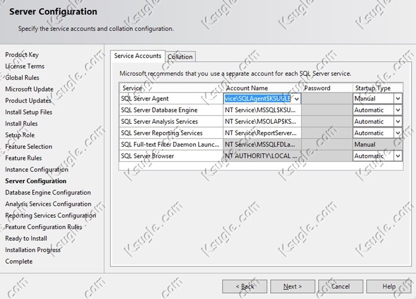Go back with the Back button
416x299 pixels.
[x=245, y=286]
